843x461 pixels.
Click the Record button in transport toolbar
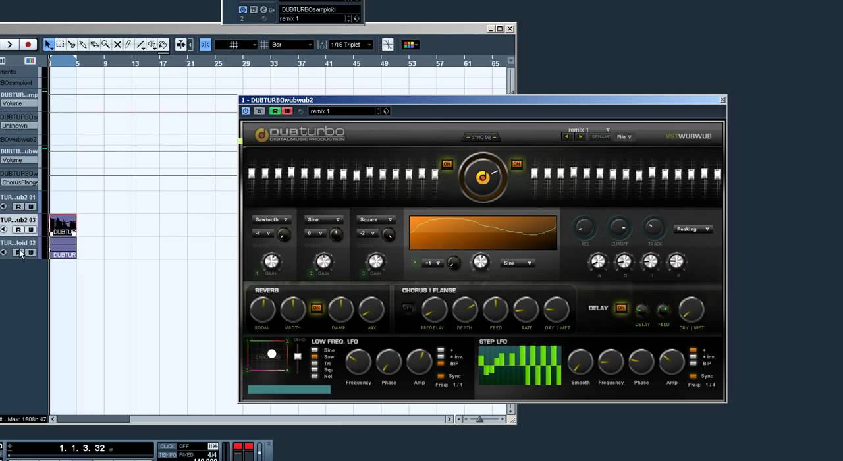tap(28, 45)
